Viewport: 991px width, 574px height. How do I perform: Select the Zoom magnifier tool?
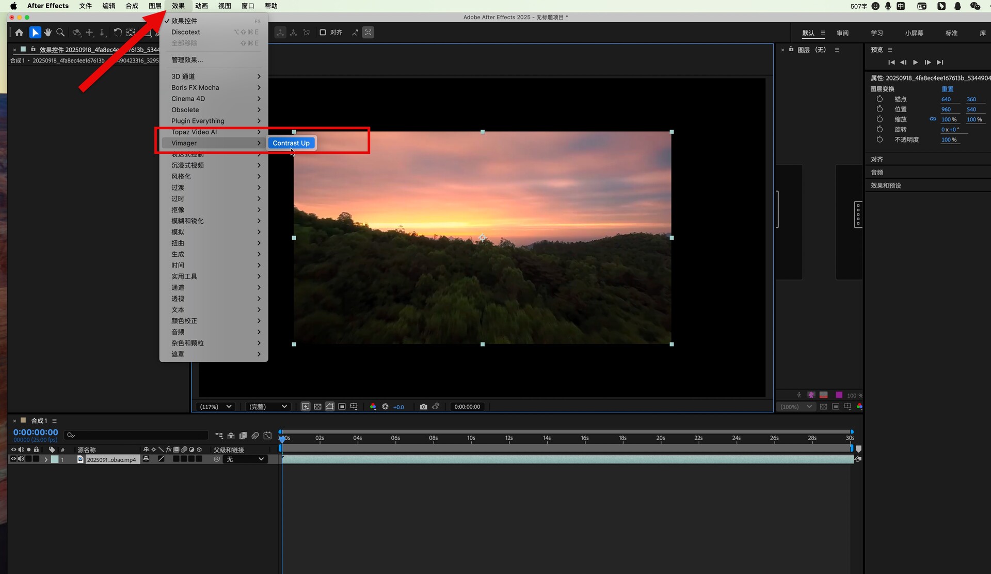(x=60, y=33)
